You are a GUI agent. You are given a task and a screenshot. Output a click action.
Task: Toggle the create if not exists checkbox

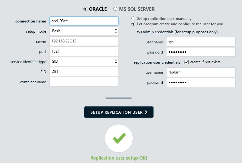tap(186, 62)
